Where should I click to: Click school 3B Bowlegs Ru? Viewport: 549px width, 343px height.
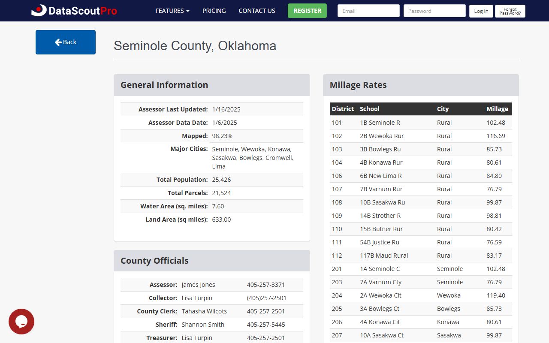click(x=380, y=149)
